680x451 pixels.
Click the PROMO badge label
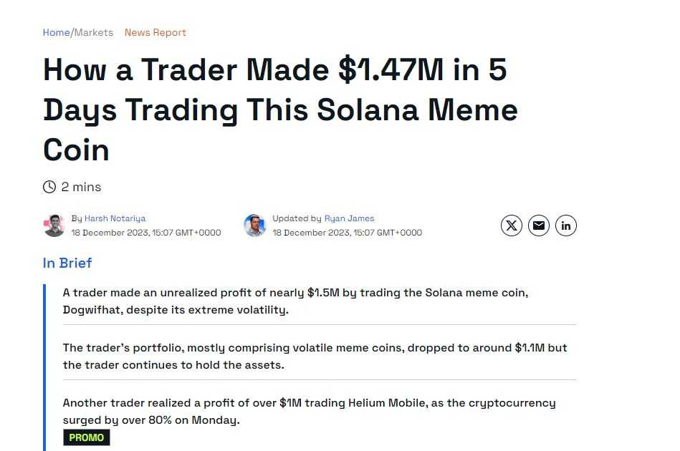(x=86, y=437)
